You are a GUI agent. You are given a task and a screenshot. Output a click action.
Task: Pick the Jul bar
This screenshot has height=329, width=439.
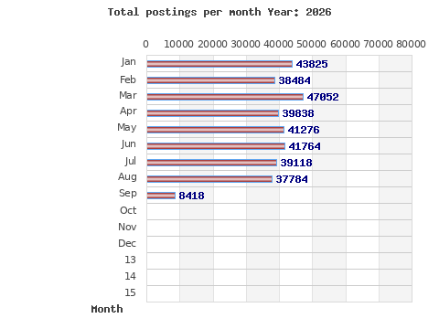point(211,163)
